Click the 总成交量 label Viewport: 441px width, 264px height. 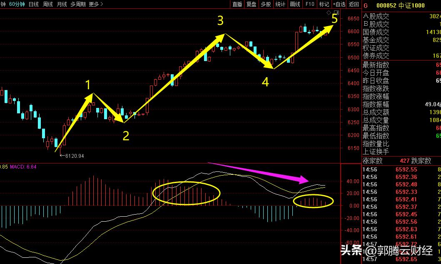click(376, 120)
